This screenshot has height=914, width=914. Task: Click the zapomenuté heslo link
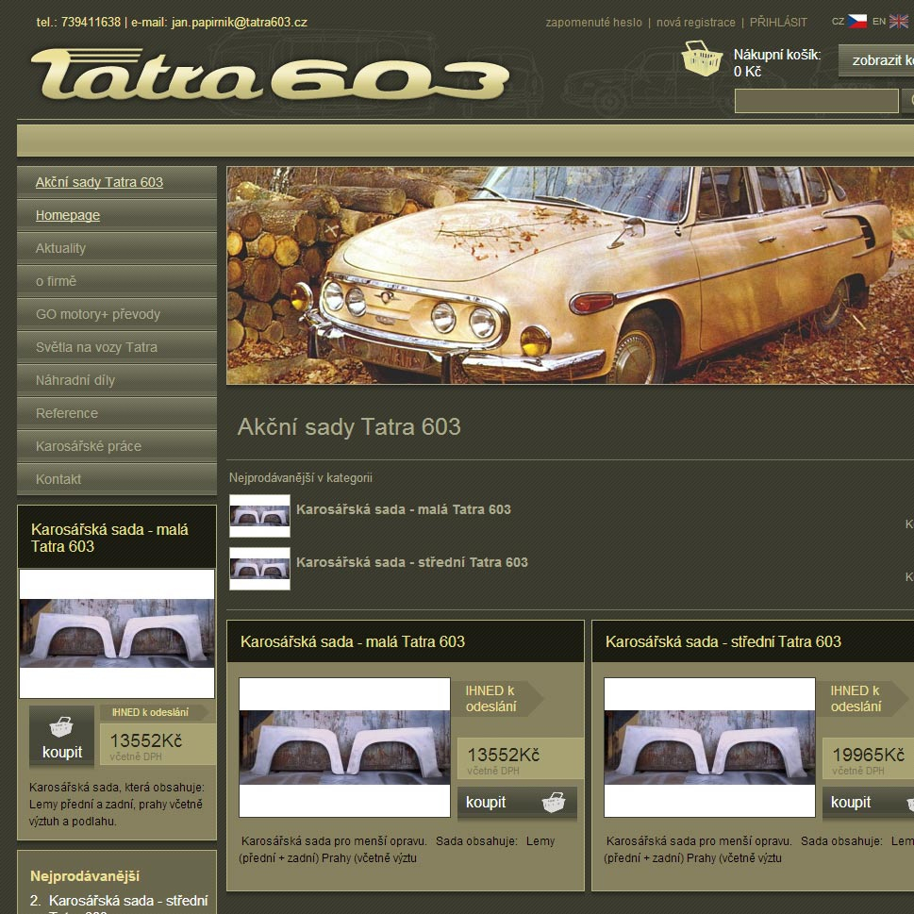pos(593,23)
